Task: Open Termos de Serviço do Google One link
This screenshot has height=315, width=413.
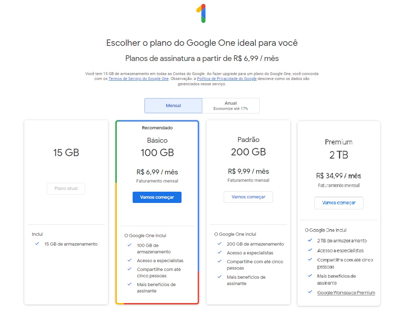Action: click(139, 79)
